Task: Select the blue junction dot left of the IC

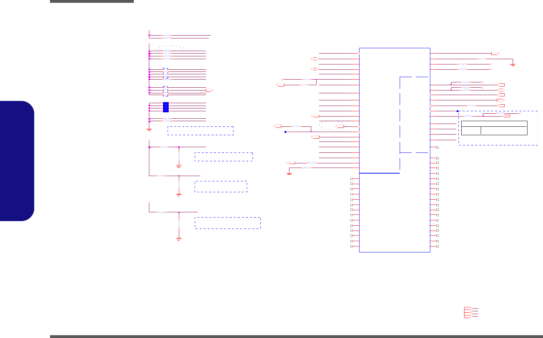Action: click(x=286, y=132)
